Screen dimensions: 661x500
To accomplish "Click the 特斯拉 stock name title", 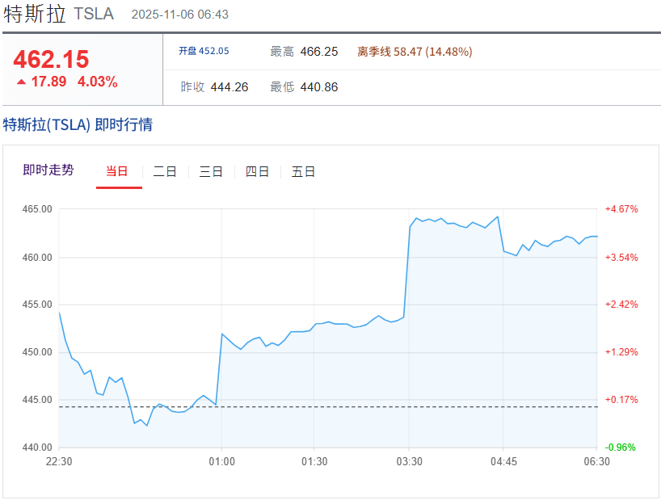I will (35, 14).
